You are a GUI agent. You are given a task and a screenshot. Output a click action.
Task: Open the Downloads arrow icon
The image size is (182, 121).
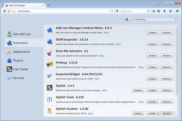tap(164, 11)
